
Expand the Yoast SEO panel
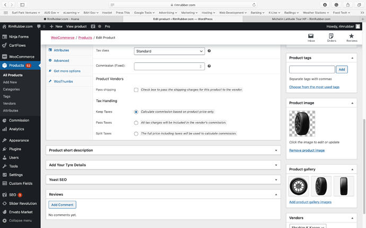(276, 180)
